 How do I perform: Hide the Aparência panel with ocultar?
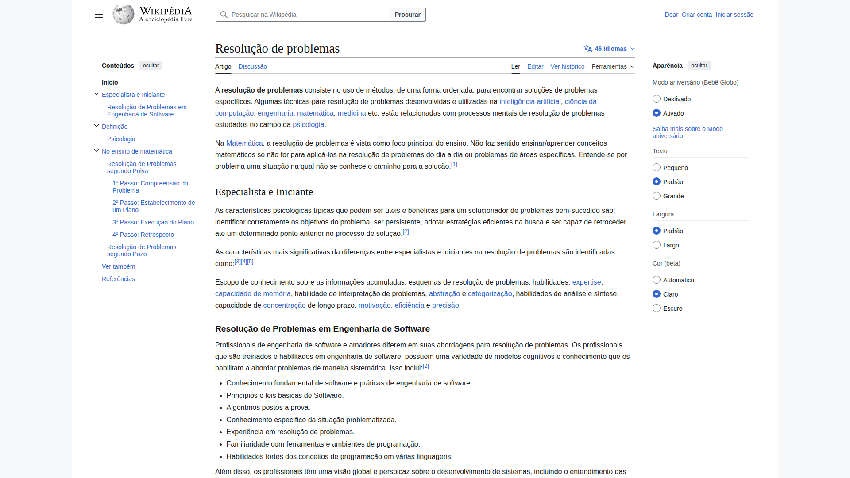point(699,66)
